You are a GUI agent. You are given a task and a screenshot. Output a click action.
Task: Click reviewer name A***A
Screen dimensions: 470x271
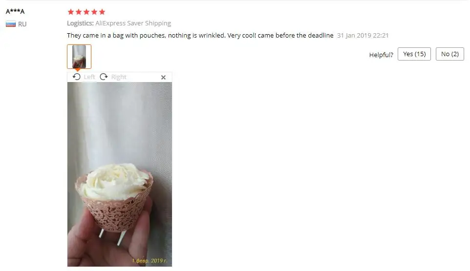pos(15,11)
